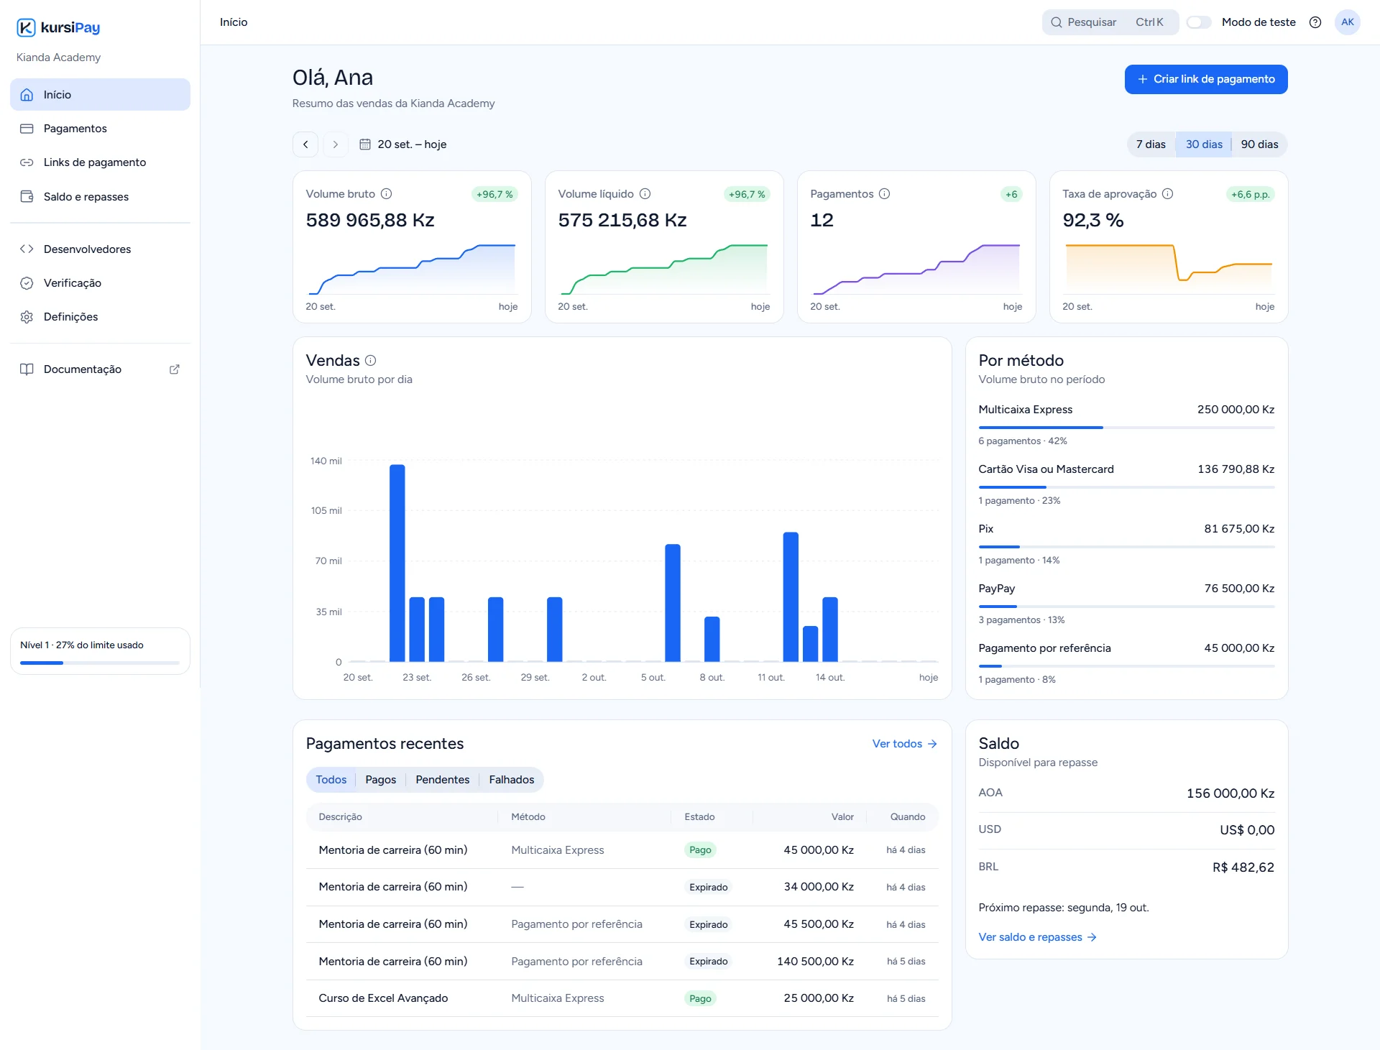The height and width of the screenshot is (1050, 1380).
Task: Click the Definições gear icon
Action: click(x=27, y=317)
